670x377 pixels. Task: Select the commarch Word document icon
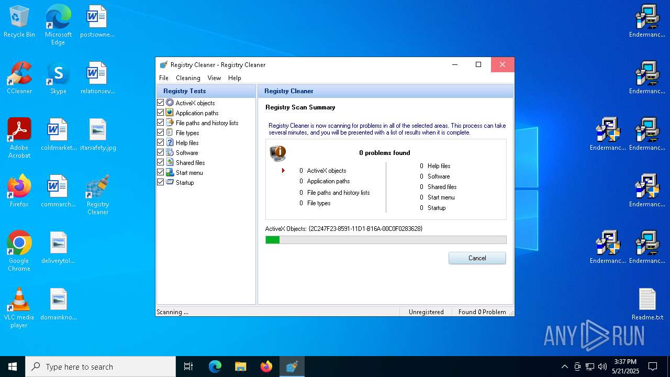point(58,191)
